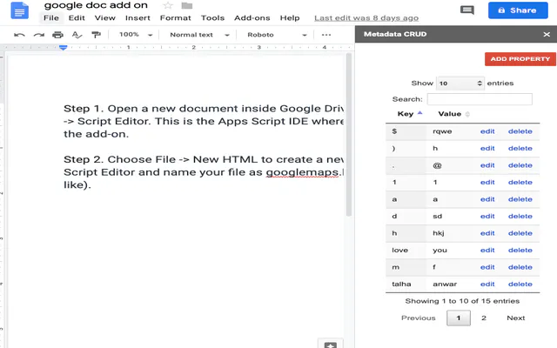This screenshot has height=348, width=557.
Task: Open the Google Docs home icon
Action: 19,10
